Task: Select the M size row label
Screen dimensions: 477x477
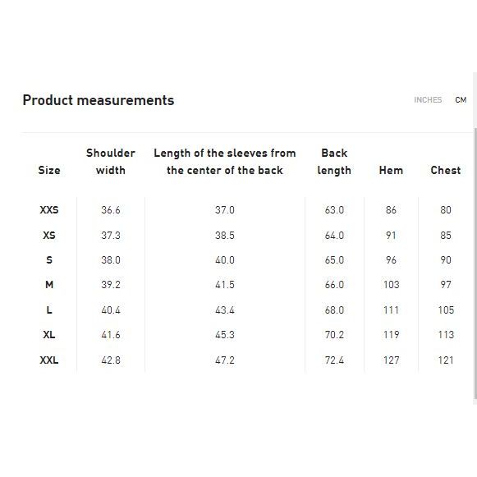Action: [x=49, y=284]
